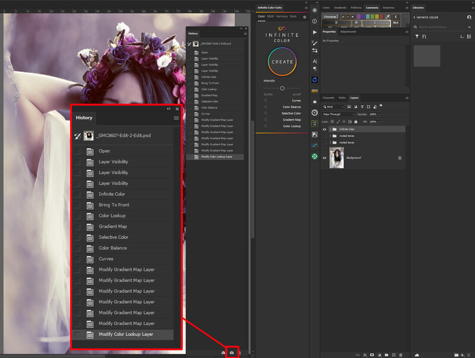Filter layers by smart objects icon
Image resolution: width=475 pixels, height=358 pixels.
coord(375,107)
